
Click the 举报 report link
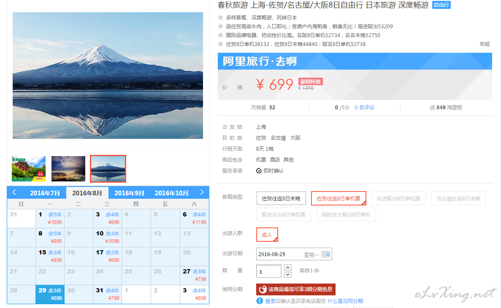point(485,44)
